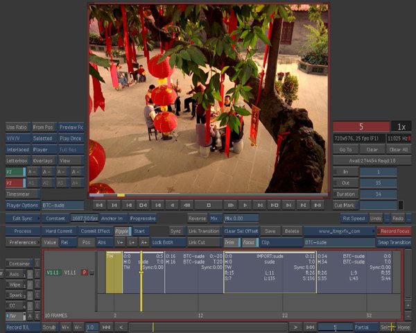Click the Clear All button
The height and width of the screenshot is (333, 416).
(x=399, y=149)
